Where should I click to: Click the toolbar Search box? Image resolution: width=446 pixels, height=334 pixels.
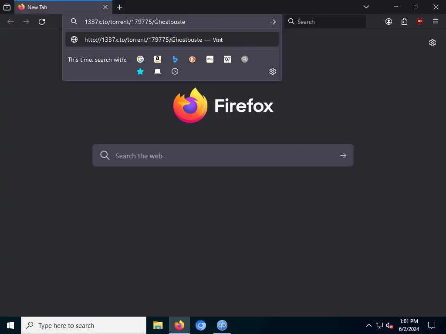325,22
